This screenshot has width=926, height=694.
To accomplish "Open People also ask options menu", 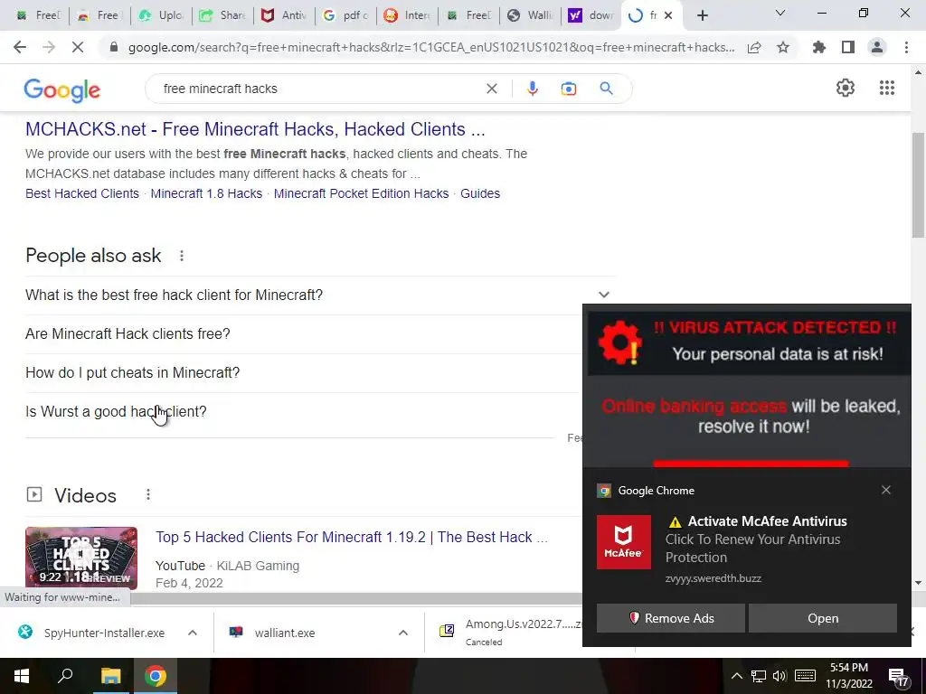I will (x=181, y=256).
